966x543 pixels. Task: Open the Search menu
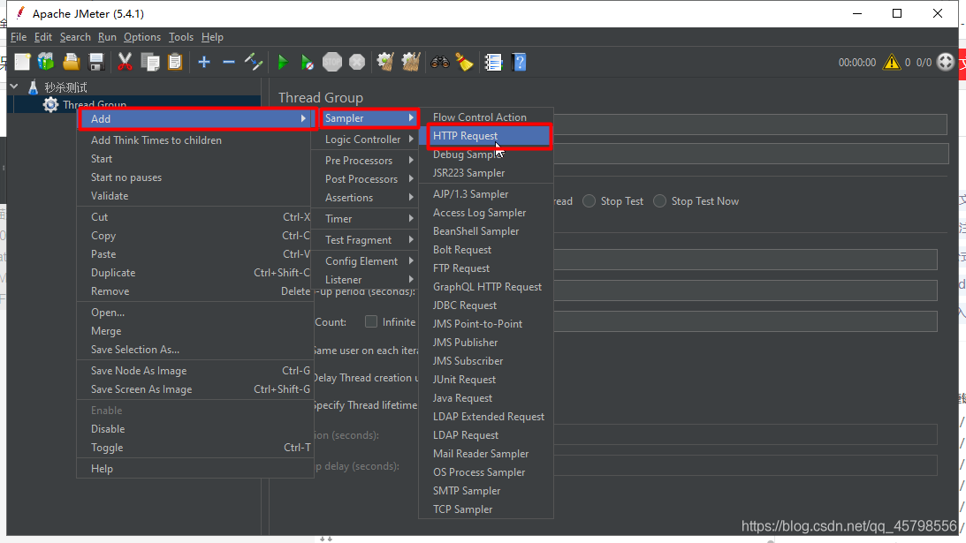(75, 37)
